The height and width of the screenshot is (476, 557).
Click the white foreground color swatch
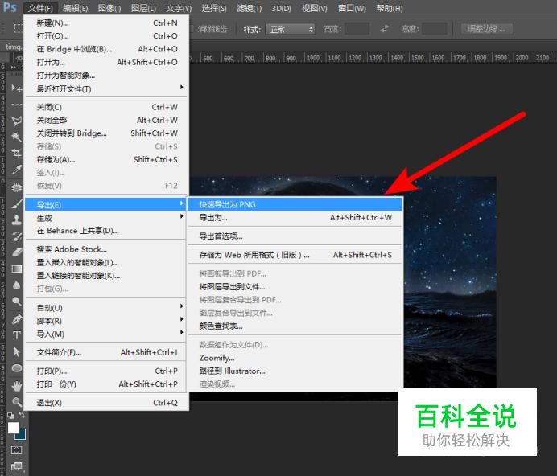click(x=14, y=428)
